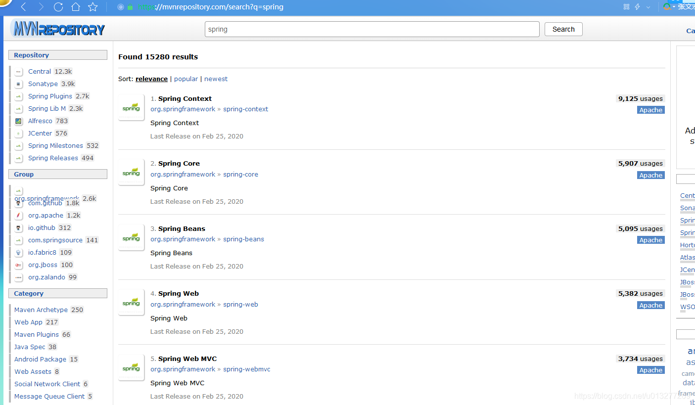Screen dimensions: 695x405
Task: Filter by Spring Lib M repository
Action: click(x=47, y=109)
